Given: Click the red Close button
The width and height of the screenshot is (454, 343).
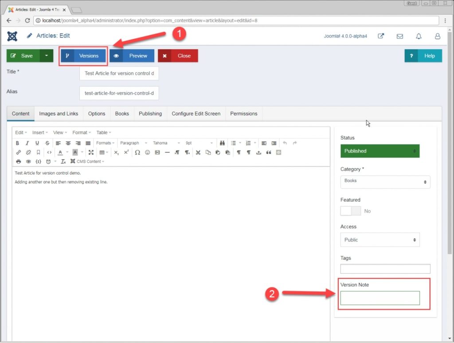Looking at the screenshot, I should point(178,56).
